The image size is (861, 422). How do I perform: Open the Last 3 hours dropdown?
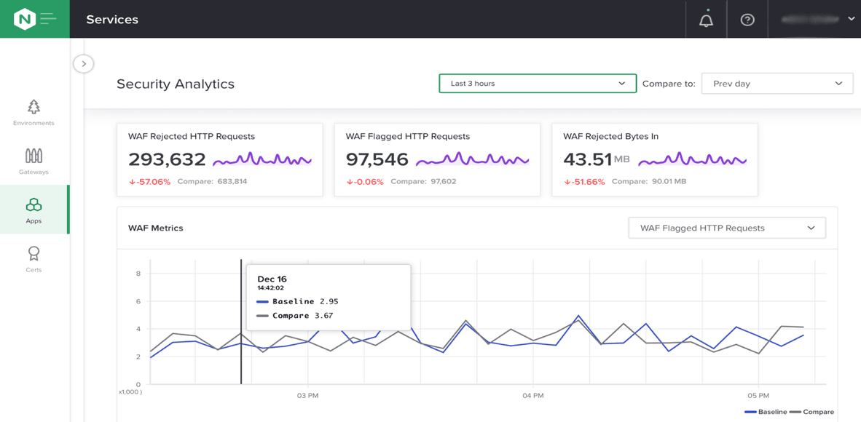(537, 84)
